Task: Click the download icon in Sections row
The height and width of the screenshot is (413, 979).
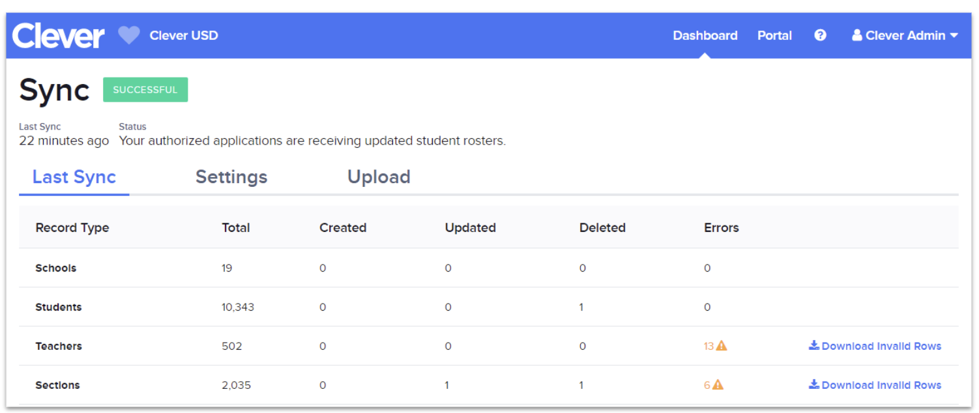Action: pyautogui.click(x=814, y=385)
